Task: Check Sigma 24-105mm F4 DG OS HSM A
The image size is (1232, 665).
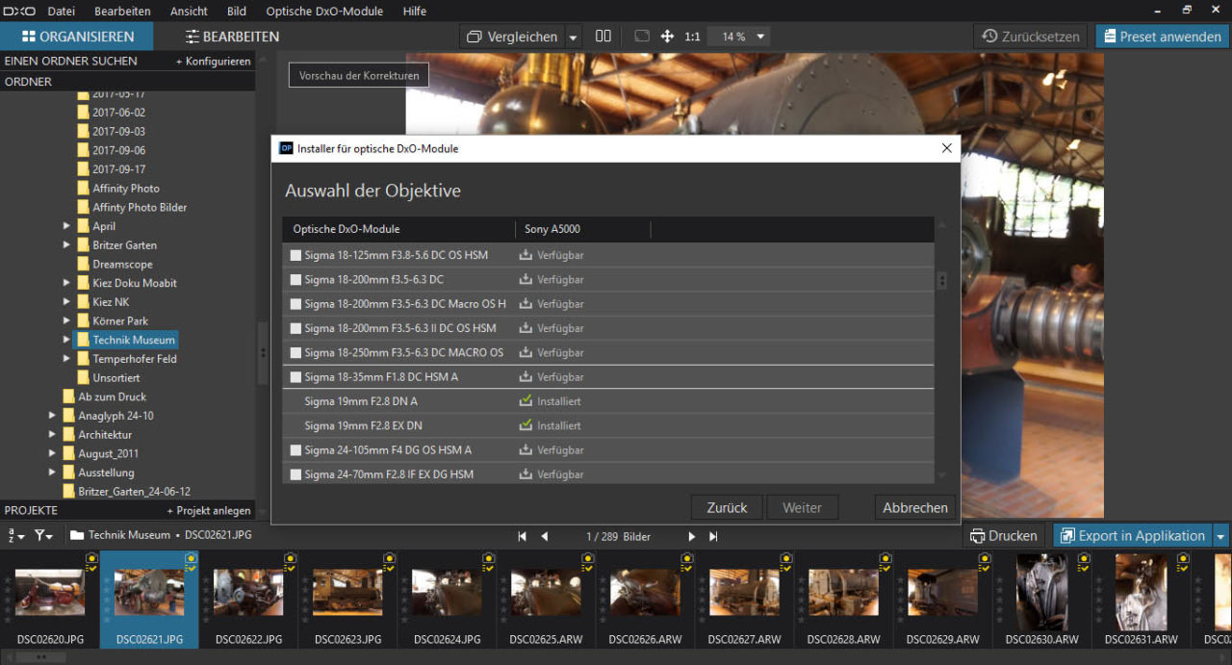Action: click(x=296, y=450)
